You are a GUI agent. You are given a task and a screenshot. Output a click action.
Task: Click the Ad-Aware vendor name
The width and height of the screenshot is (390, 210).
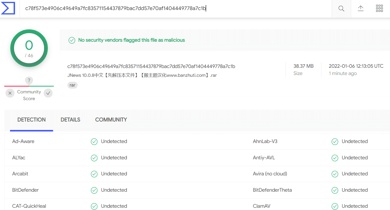[23, 141]
